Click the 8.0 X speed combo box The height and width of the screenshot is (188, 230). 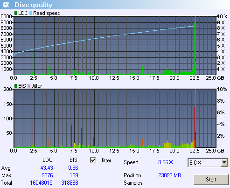[x=208, y=162]
